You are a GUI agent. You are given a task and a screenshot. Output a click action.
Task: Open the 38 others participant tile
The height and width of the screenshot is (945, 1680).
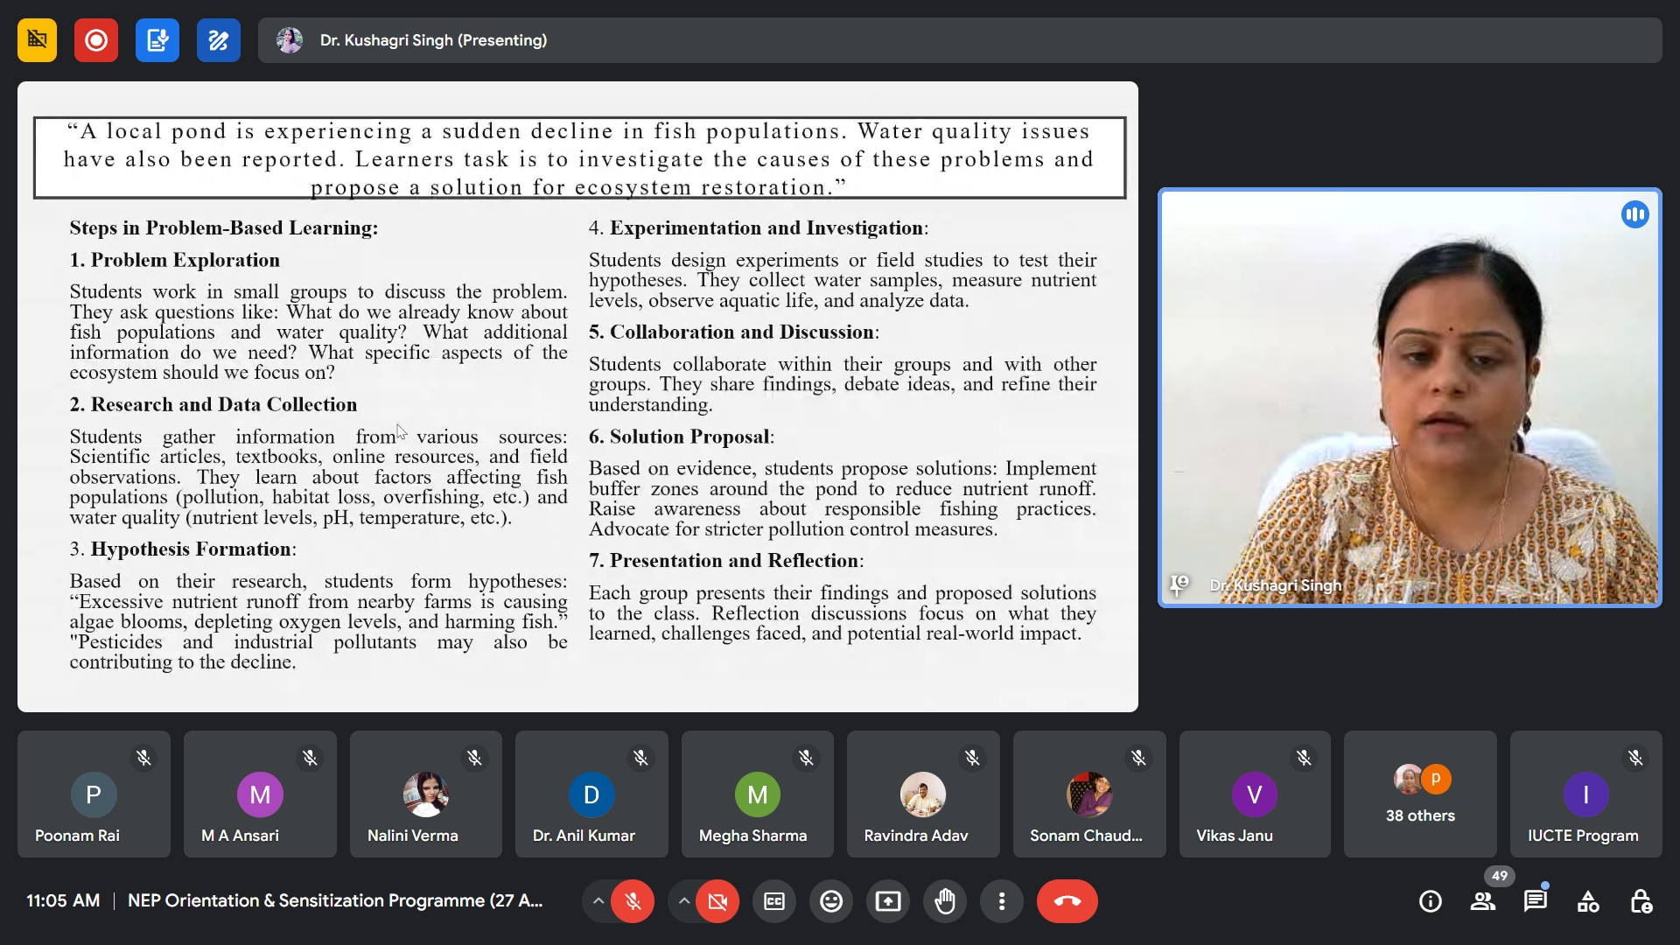(1420, 794)
